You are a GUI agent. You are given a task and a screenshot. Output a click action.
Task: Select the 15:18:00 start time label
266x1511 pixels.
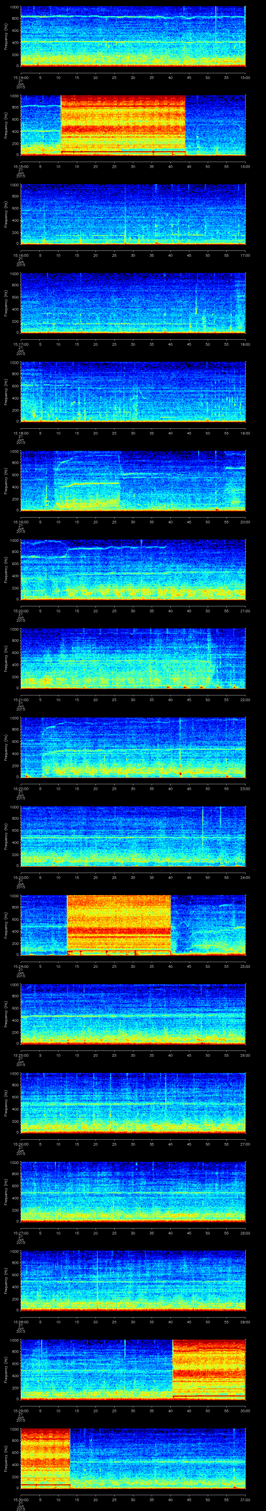(21, 433)
